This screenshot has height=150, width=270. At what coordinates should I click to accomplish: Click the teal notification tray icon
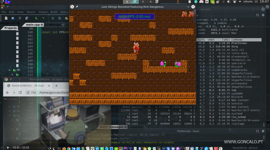(196, 2)
